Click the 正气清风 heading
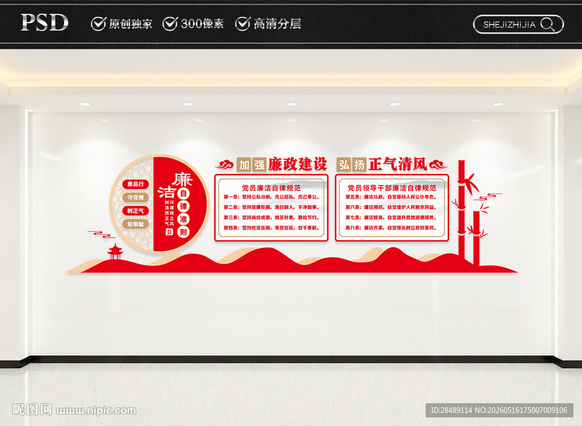Screen dimensions: 582x426 398,164
